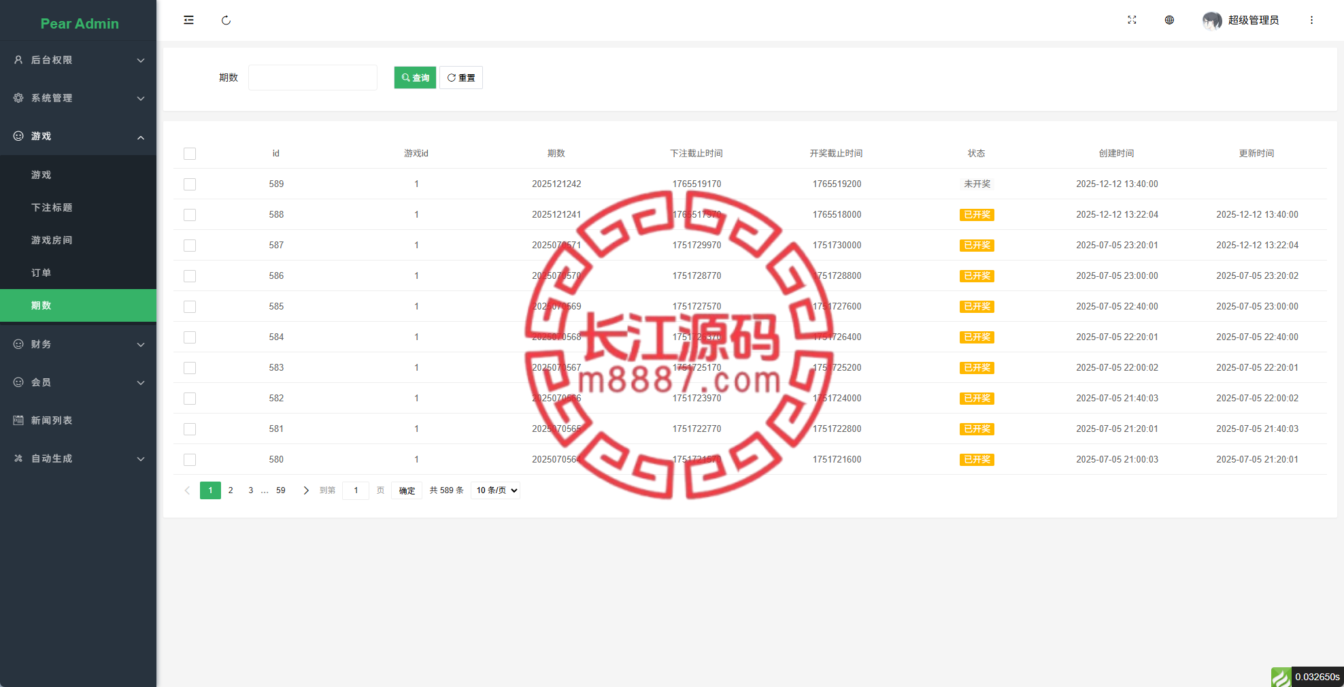Image resolution: width=1344 pixels, height=687 pixels.
Task: Click the 后台权限 user icon
Action: click(18, 60)
